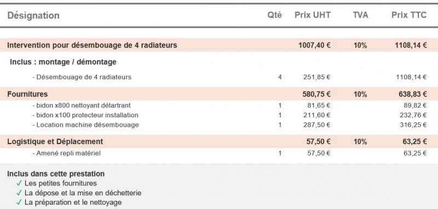
Task: Click the Prix TTC column header
Action: (x=409, y=15)
